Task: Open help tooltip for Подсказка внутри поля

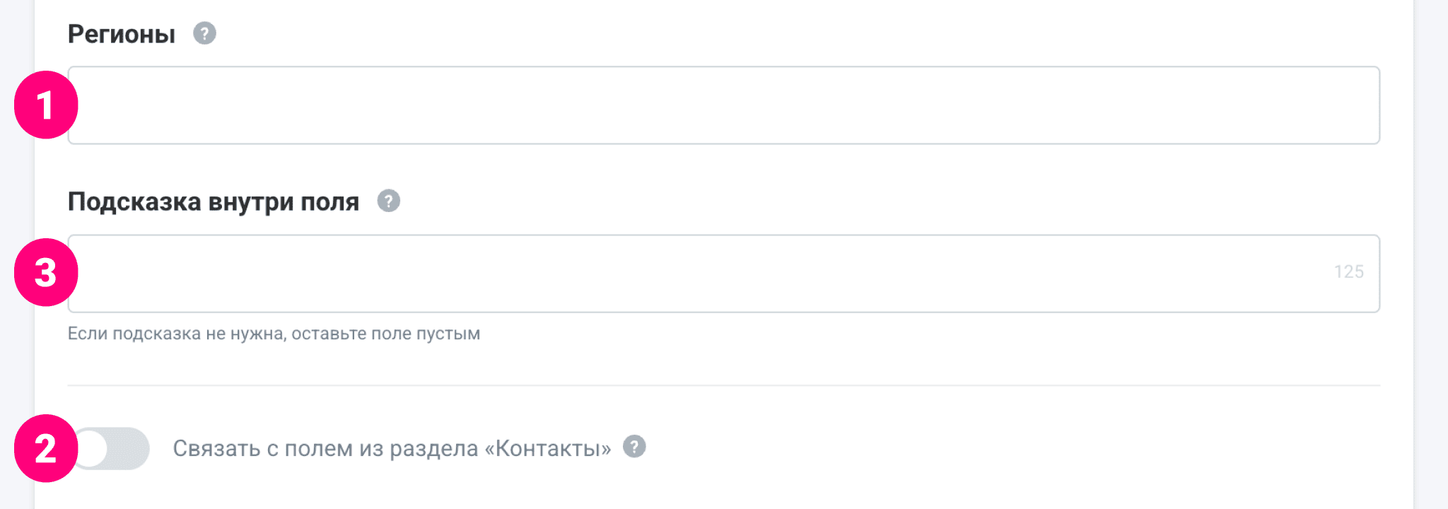Action: 388,201
